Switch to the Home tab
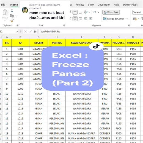 coord(14,5)
